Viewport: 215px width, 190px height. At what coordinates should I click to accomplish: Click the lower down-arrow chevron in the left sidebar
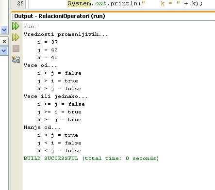pyautogui.click(x=4, y=51)
